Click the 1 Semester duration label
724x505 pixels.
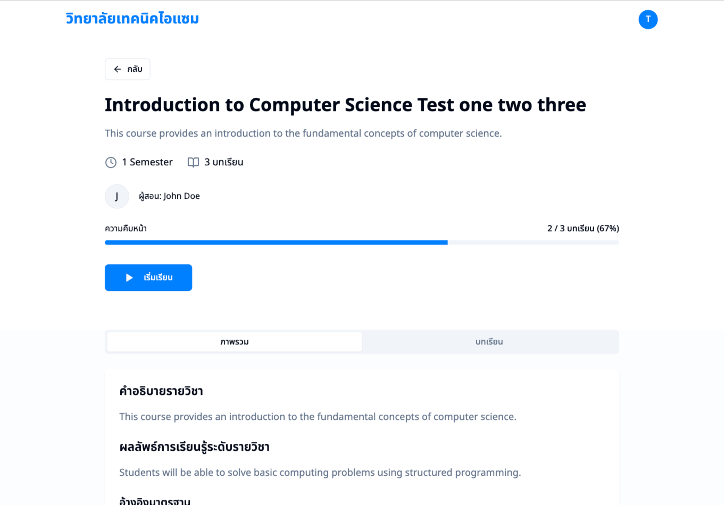point(147,162)
